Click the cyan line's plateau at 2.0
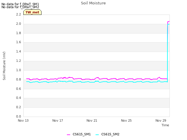The width and height of the screenshot is (187, 140). click(x=169, y=24)
